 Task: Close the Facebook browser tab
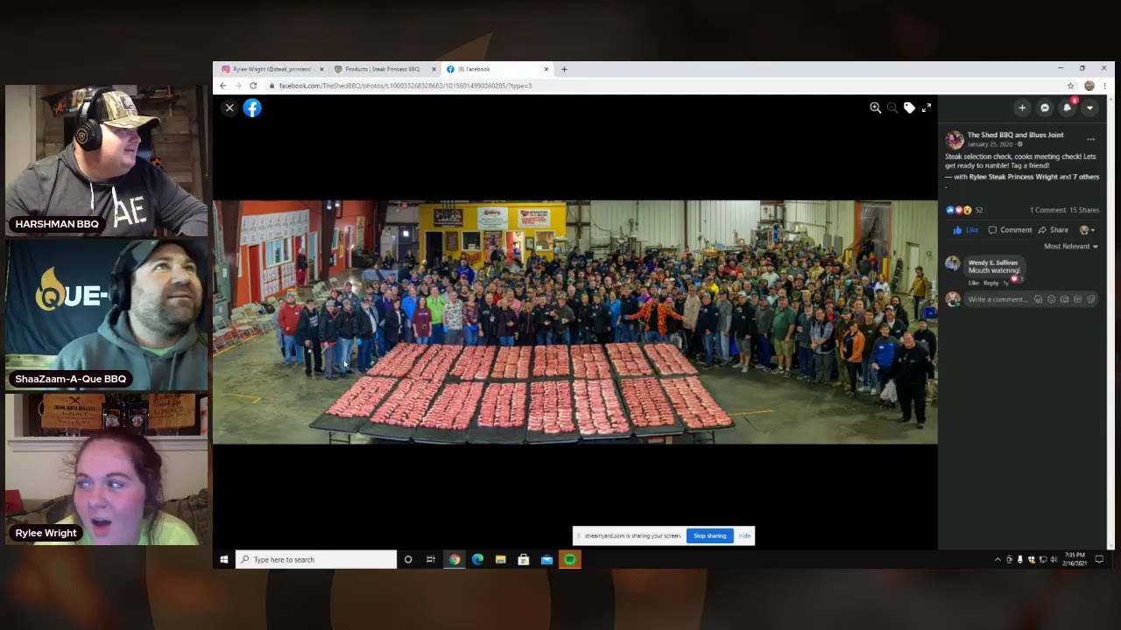(x=546, y=69)
